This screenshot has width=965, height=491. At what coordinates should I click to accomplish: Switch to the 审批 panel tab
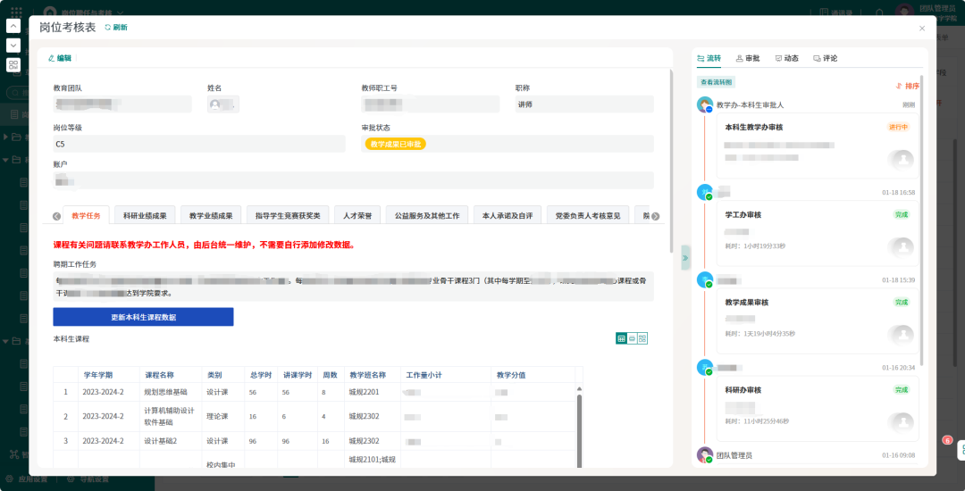pos(748,58)
